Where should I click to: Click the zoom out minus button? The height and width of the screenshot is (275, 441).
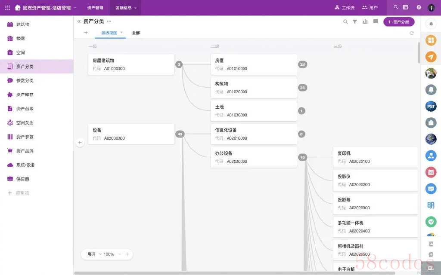coord(120,254)
